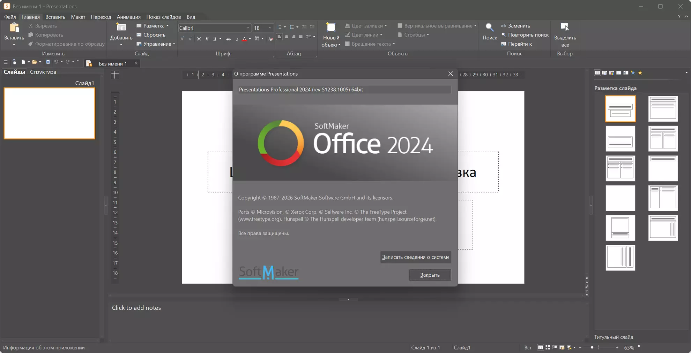Toggle justified paragraph alignment
Viewport: 691px width, 353px height.
(301, 37)
